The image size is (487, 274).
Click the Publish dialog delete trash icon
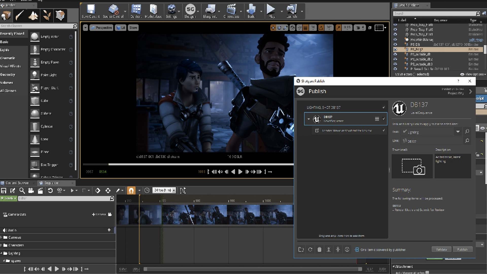(x=319, y=250)
